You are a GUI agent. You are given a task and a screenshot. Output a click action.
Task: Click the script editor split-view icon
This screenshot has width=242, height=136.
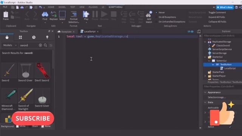pos(199,31)
